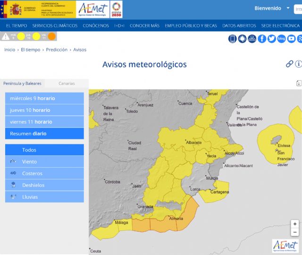Image resolution: width=302 pixels, height=255 pixels.
Task: Open the Conócenos menu
Action: click(x=96, y=25)
